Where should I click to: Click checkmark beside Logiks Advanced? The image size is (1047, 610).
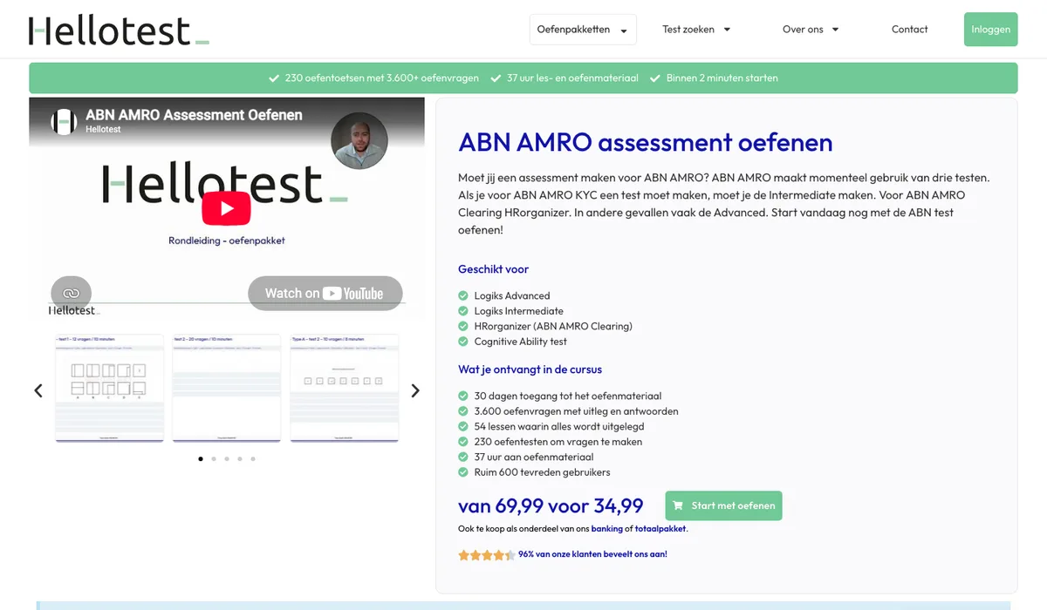click(463, 295)
